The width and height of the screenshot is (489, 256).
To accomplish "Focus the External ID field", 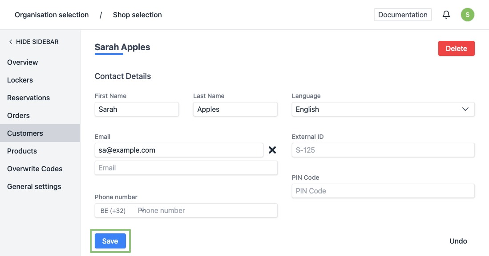I will point(383,150).
